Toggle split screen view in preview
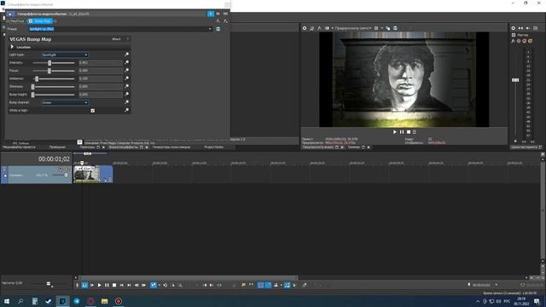The width and height of the screenshot is (546, 307). click(x=327, y=28)
